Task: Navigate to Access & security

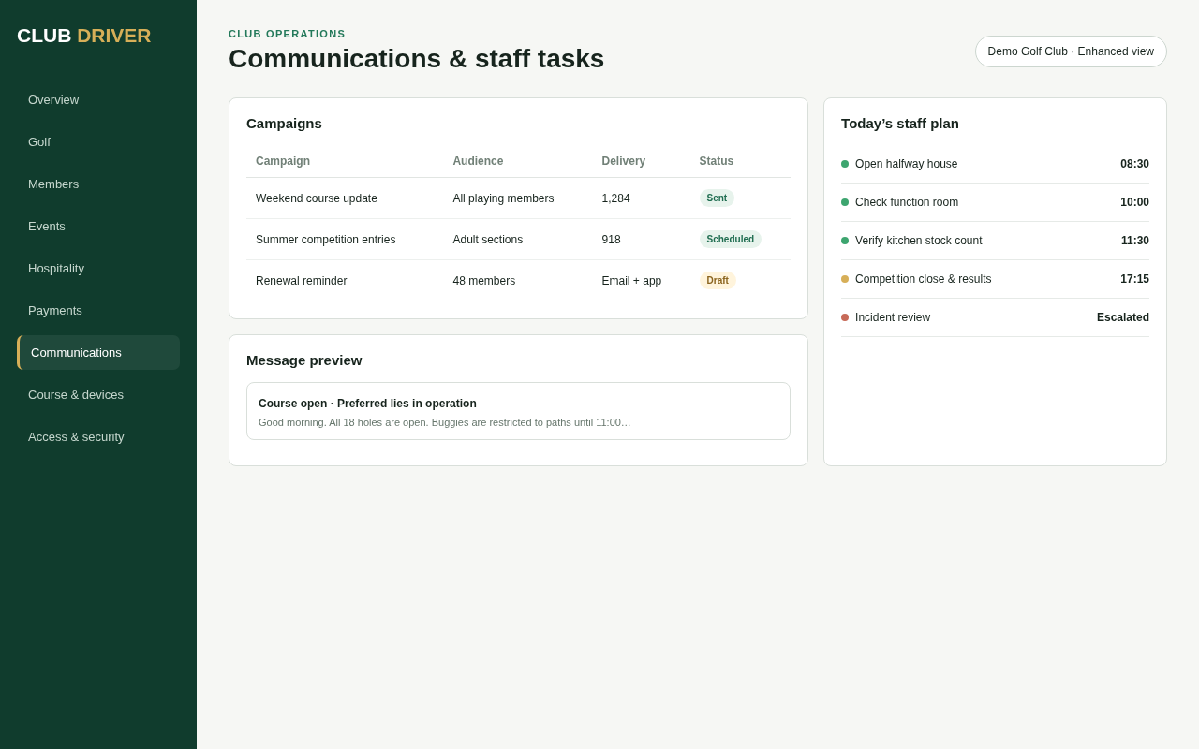Action: point(98,437)
